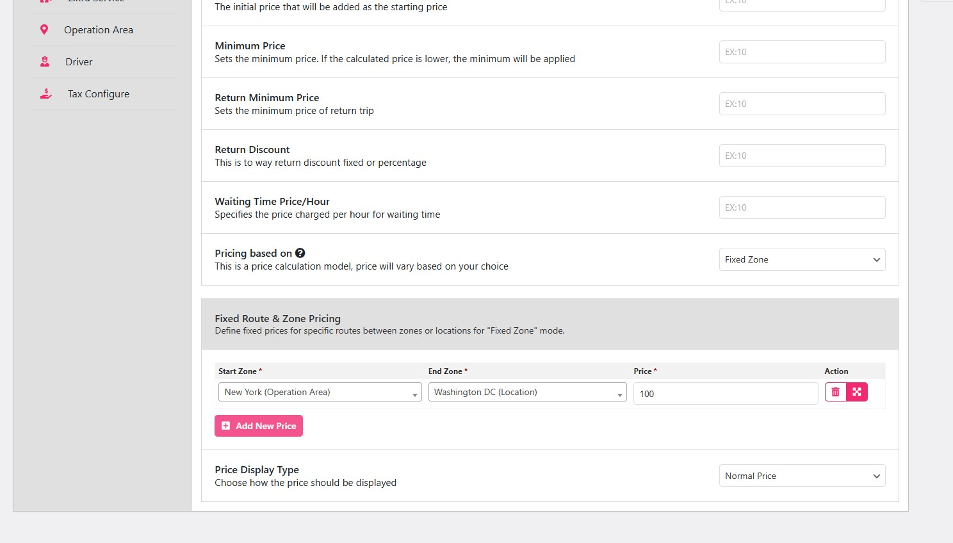The width and height of the screenshot is (953, 543).
Task: Delete the fixed route row with trash icon
Action: point(835,392)
